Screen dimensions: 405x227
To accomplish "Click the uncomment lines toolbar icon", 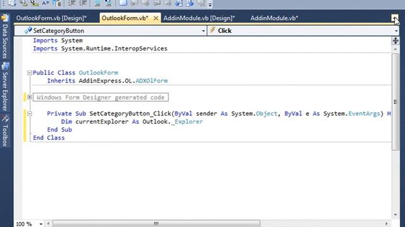I will (108, 3).
